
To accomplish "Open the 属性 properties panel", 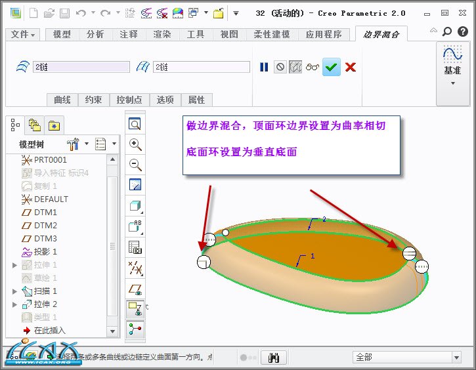I will pos(196,100).
